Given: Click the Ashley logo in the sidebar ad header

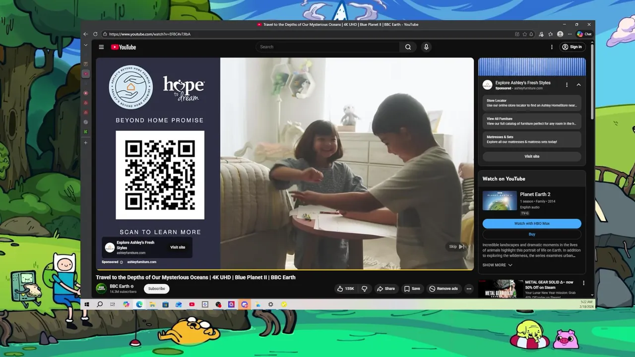Looking at the screenshot, I should pos(488,85).
